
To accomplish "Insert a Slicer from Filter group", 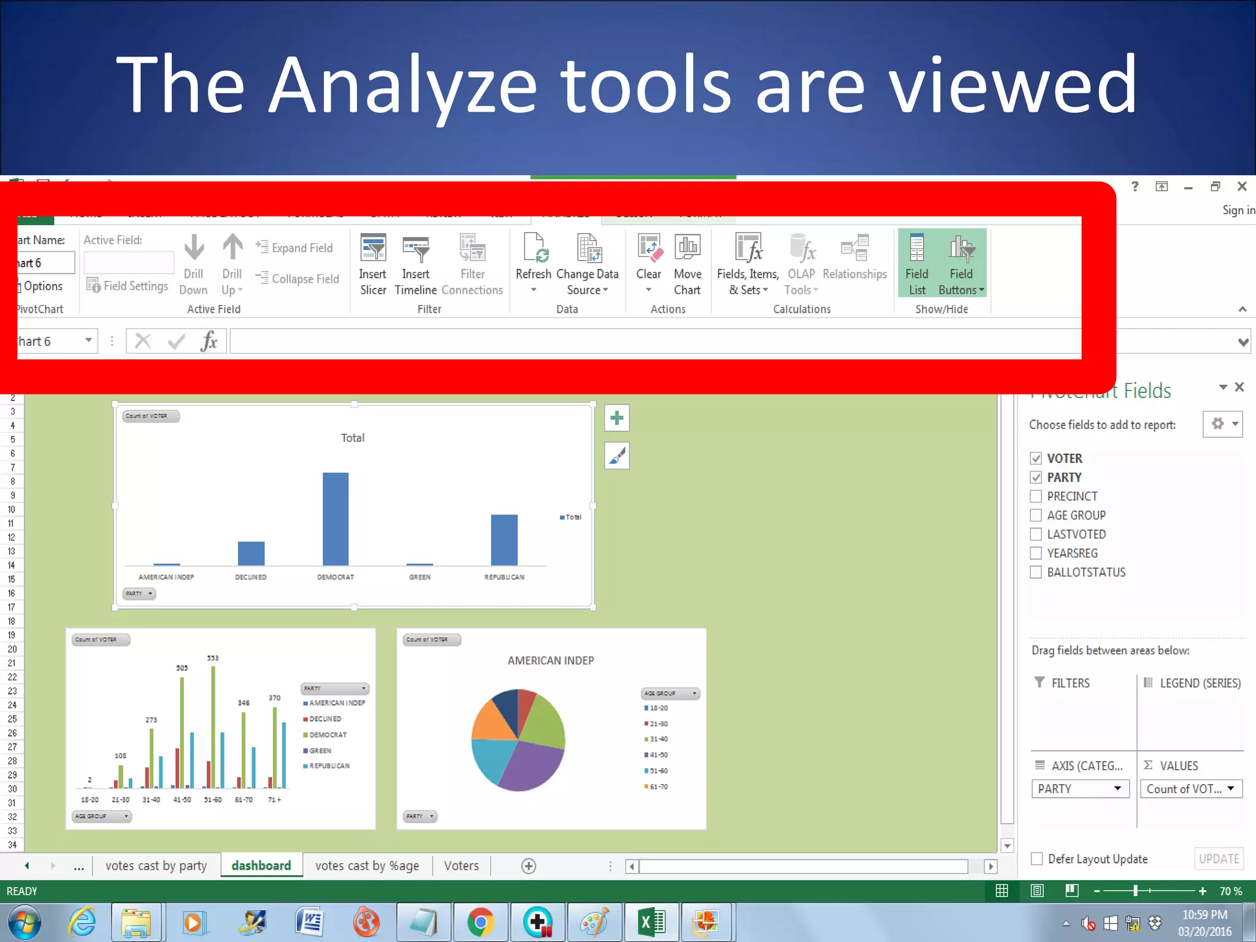I will [373, 265].
